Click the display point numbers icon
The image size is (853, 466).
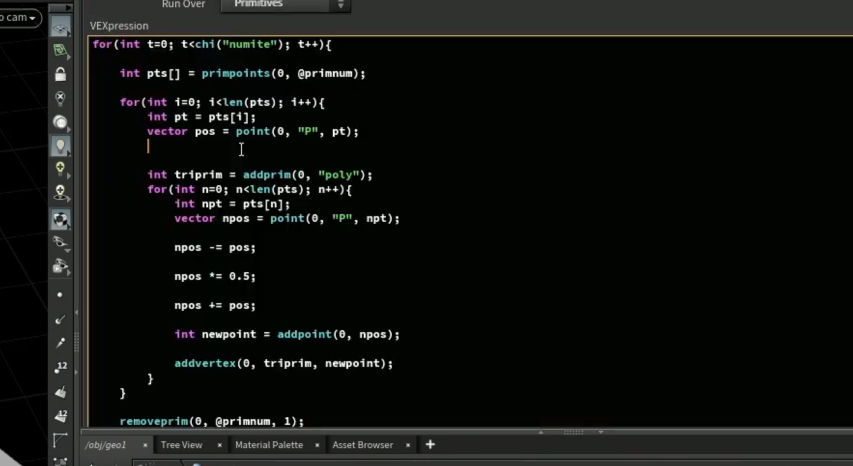click(60, 367)
